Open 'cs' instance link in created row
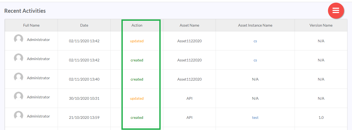 [255, 60]
